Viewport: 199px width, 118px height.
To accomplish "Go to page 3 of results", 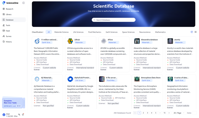I will pyautogui.click(x=147, y=113).
